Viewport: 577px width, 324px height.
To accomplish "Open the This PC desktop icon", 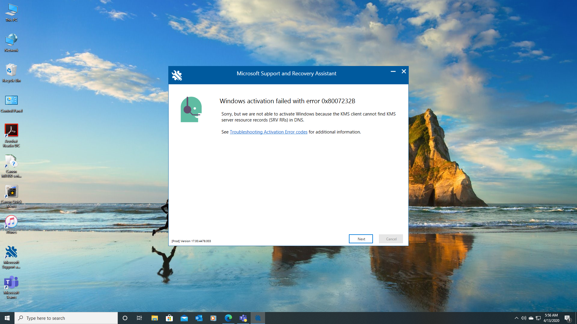I will click(11, 13).
